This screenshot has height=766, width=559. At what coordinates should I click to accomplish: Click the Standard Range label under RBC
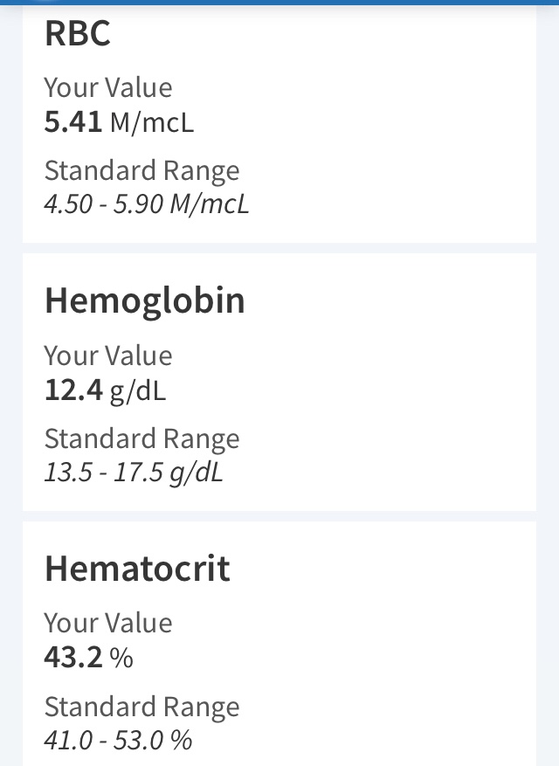coord(141,170)
